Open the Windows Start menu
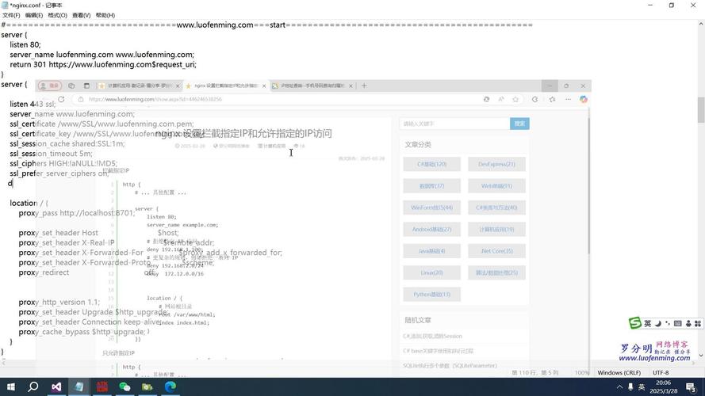 11,386
